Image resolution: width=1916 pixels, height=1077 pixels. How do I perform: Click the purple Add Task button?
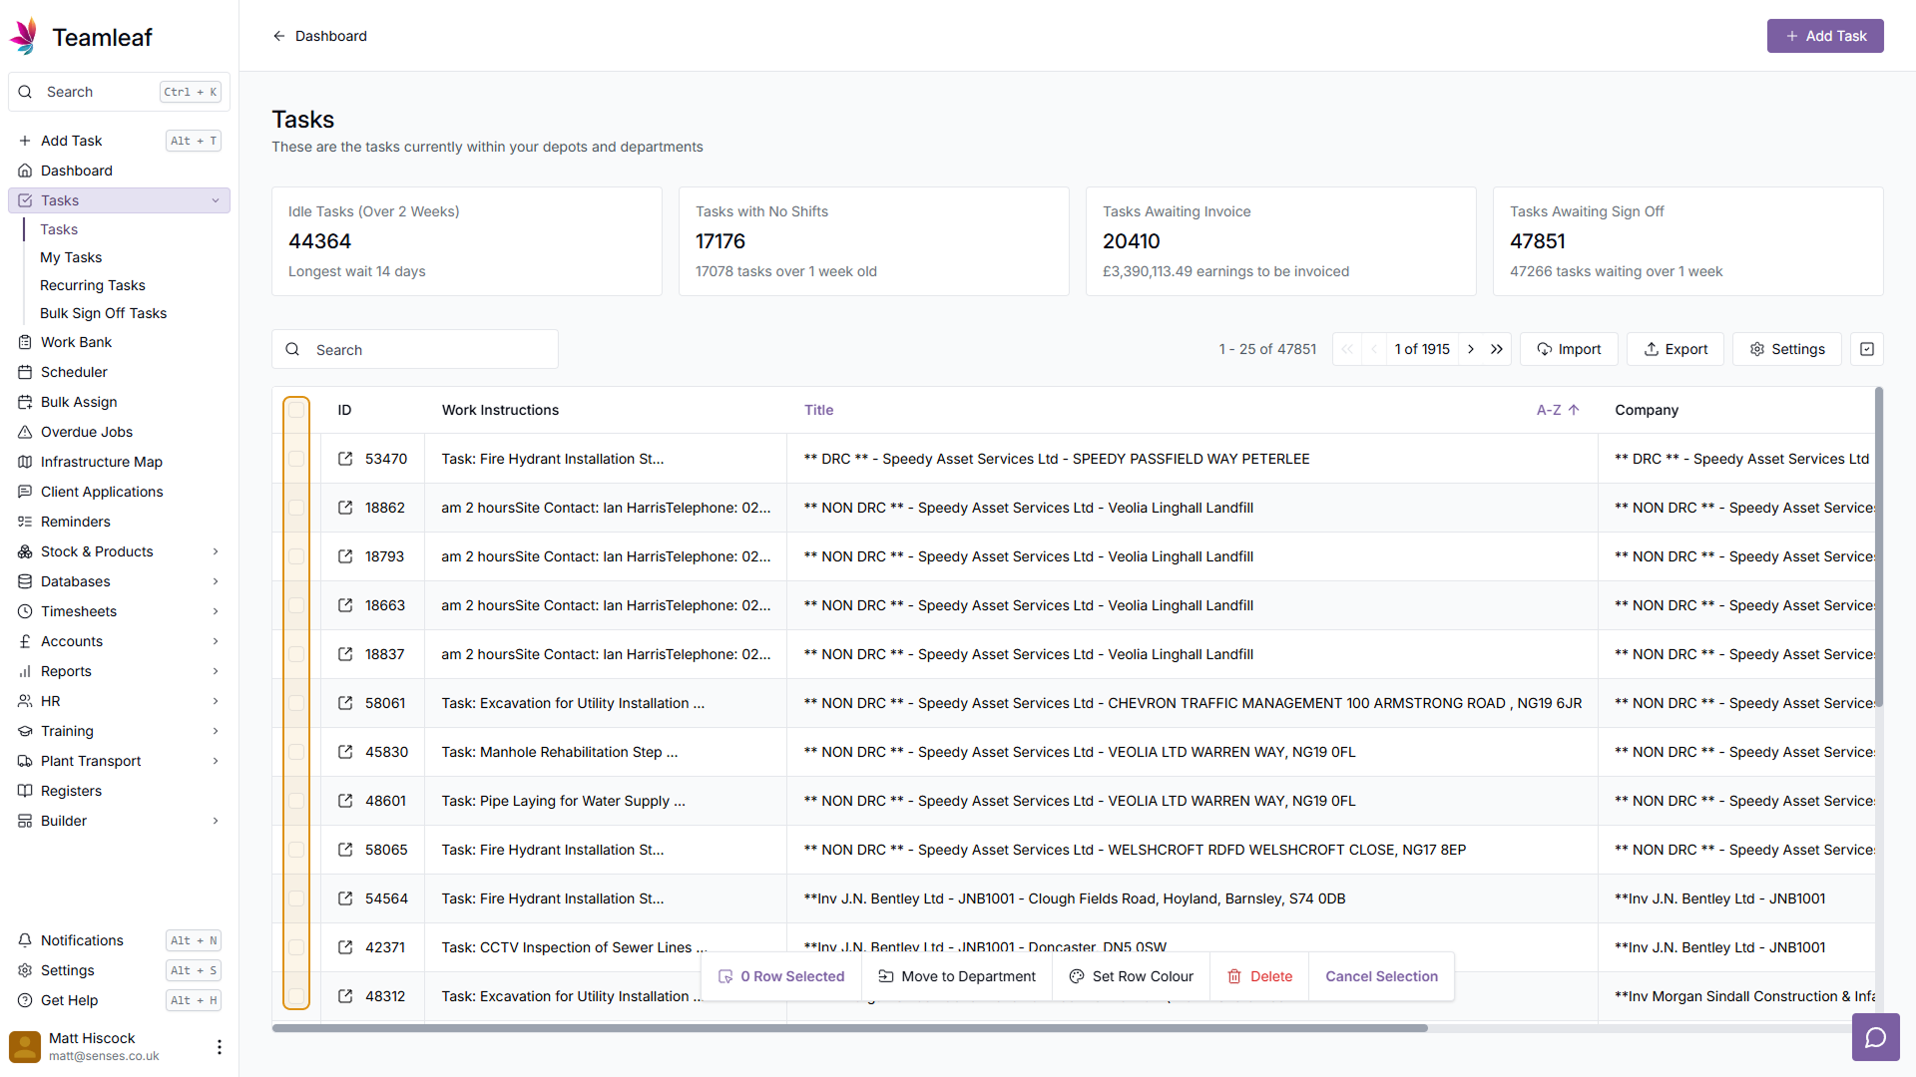click(1825, 36)
